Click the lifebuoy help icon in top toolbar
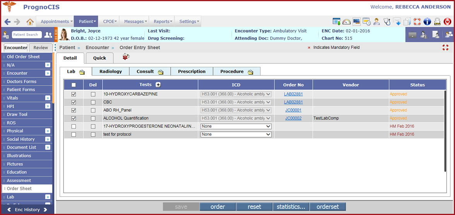This screenshot has height=215, width=455. (x=417, y=22)
